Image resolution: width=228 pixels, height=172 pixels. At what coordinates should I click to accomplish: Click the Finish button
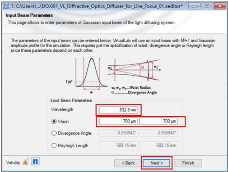coord(188,163)
